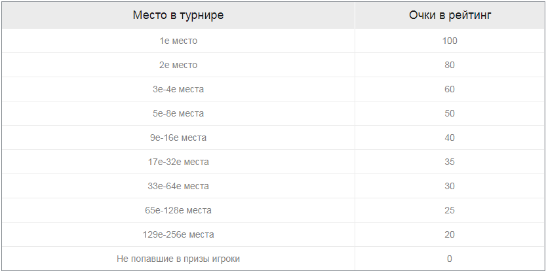This screenshot has width=546, height=273.
Task: Select the '1е место' row cell
Action: [x=178, y=41]
